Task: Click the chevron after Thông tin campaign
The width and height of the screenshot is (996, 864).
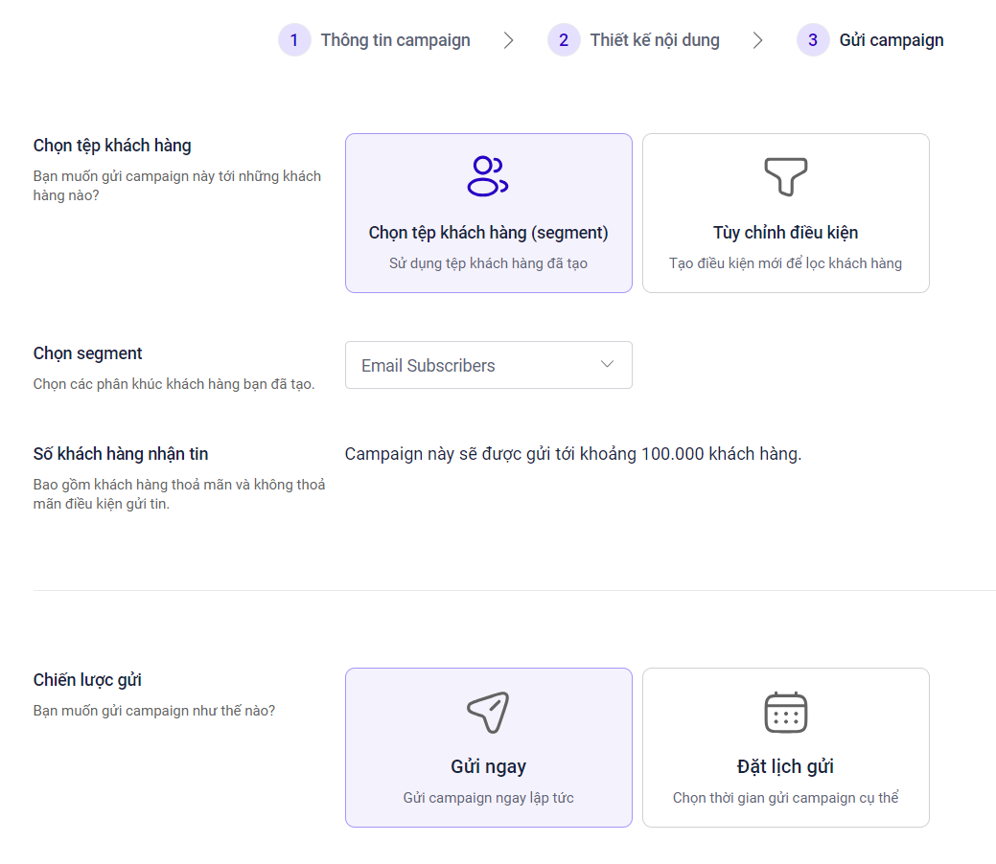Action: (509, 40)
